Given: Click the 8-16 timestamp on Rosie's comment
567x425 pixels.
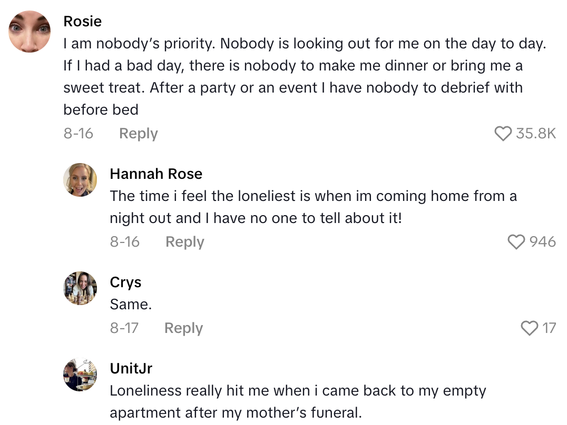Looking at the screenshot, I should [78, 133].
